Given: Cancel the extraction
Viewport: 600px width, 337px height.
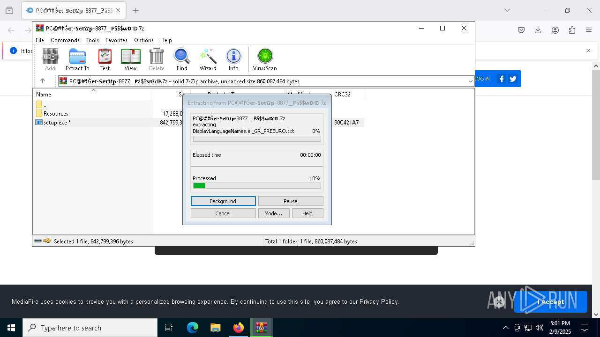Looking at the screenshot, I should coord(223,213).
